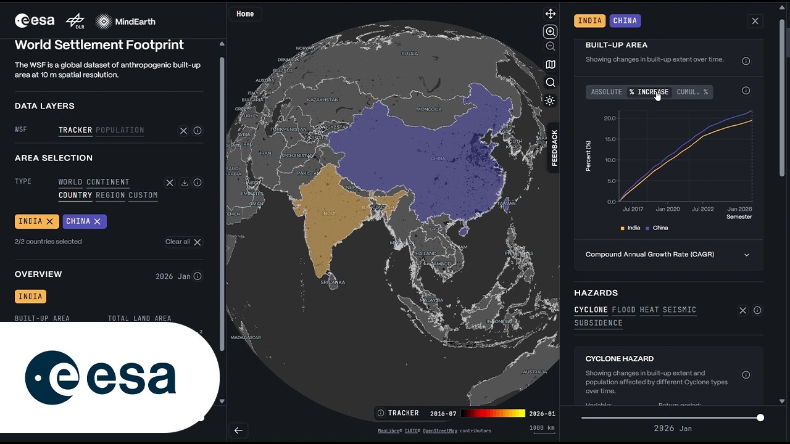This screenshot has width=790, height=444.
Task: Open the CARTO attribution link
Action: (412, 430)
